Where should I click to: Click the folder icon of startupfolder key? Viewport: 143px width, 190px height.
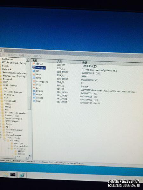(12, 146)
